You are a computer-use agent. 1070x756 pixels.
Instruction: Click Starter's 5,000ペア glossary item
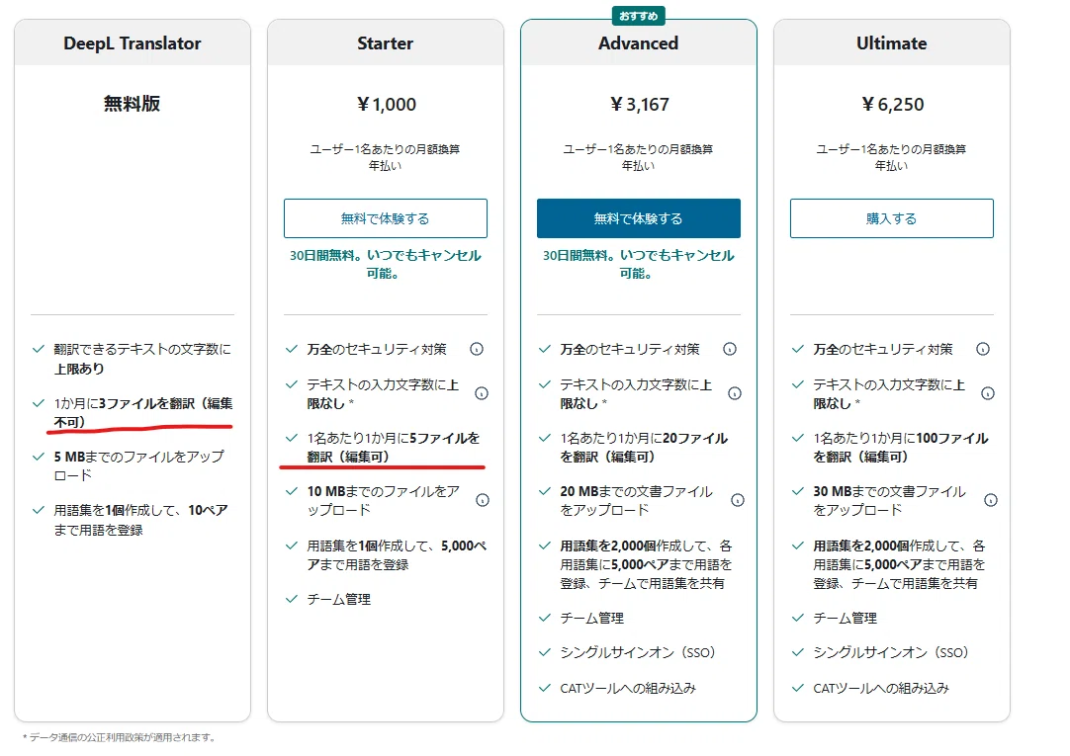coord(397,555)
